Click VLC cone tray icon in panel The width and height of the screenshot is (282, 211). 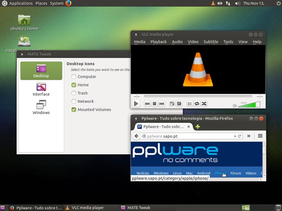click(x=213, y=3)
